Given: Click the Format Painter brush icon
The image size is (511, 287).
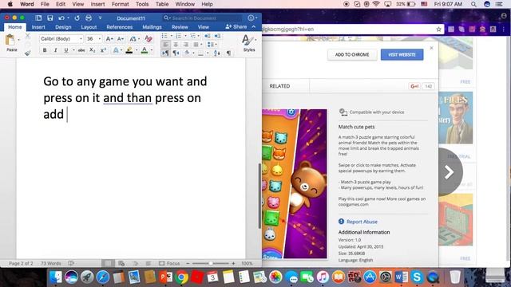Looking at the screenshot, I should click(x=28, y=53).
